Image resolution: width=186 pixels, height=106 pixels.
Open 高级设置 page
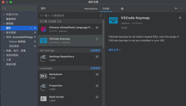point(11,64)
